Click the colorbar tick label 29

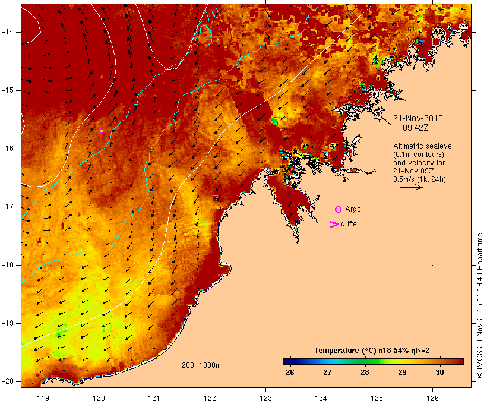coord(402,373)
